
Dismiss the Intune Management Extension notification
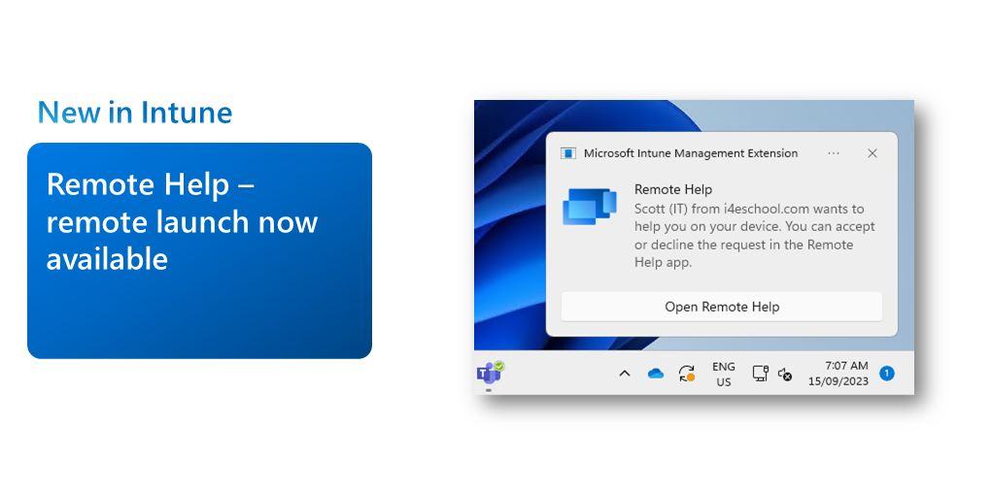coord(872,153)
